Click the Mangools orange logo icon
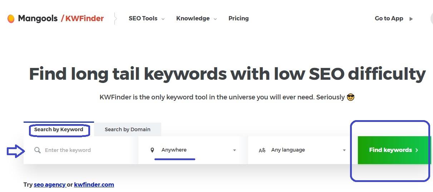 [x=11, y=19]
